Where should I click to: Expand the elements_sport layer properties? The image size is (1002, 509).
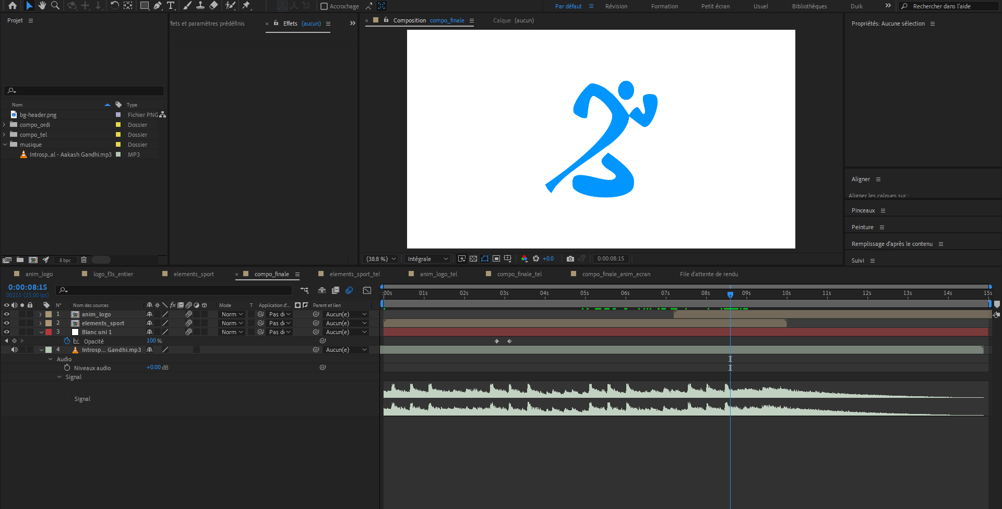coord(41,323)
